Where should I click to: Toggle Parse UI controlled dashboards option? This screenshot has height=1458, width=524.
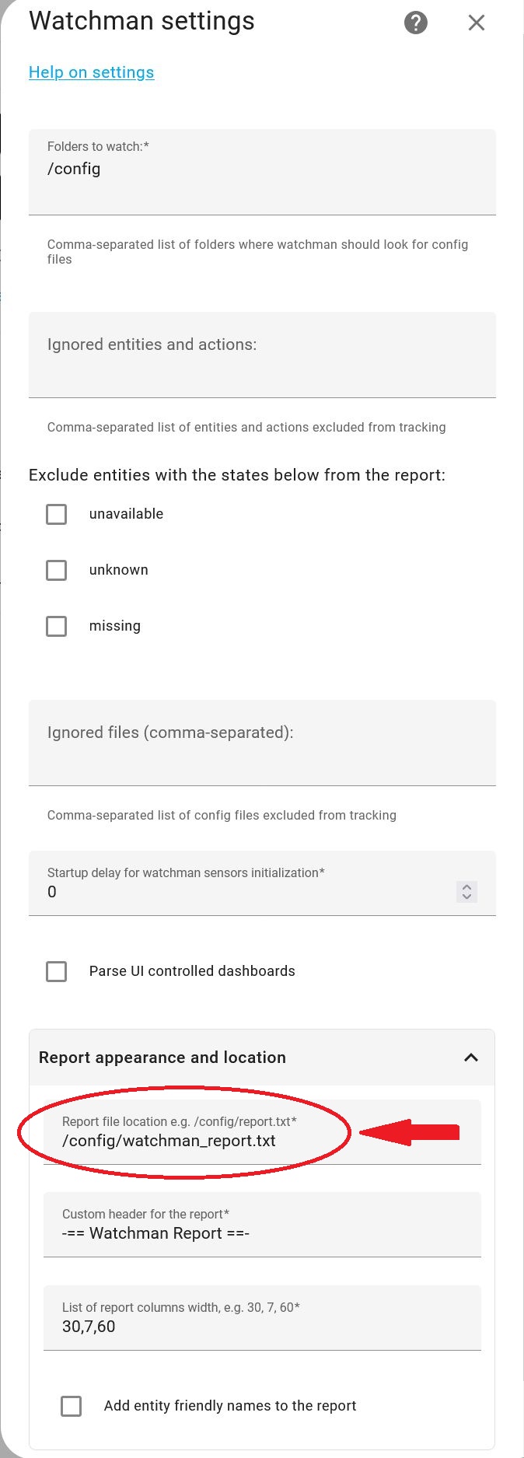tap(56, 971)
